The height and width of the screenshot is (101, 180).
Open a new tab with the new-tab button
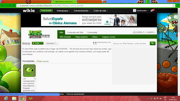(x=104, y=2)
